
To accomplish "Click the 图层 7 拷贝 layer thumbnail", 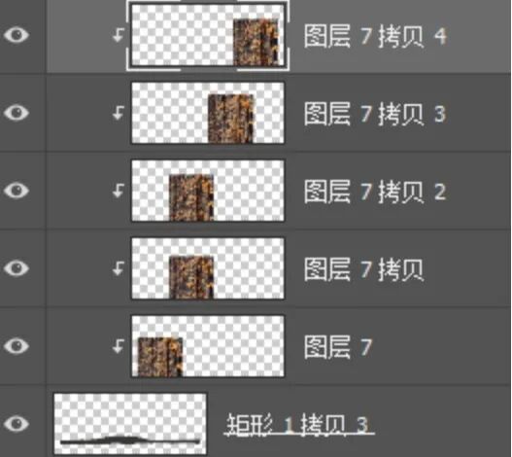I will [x=208, y=268].
